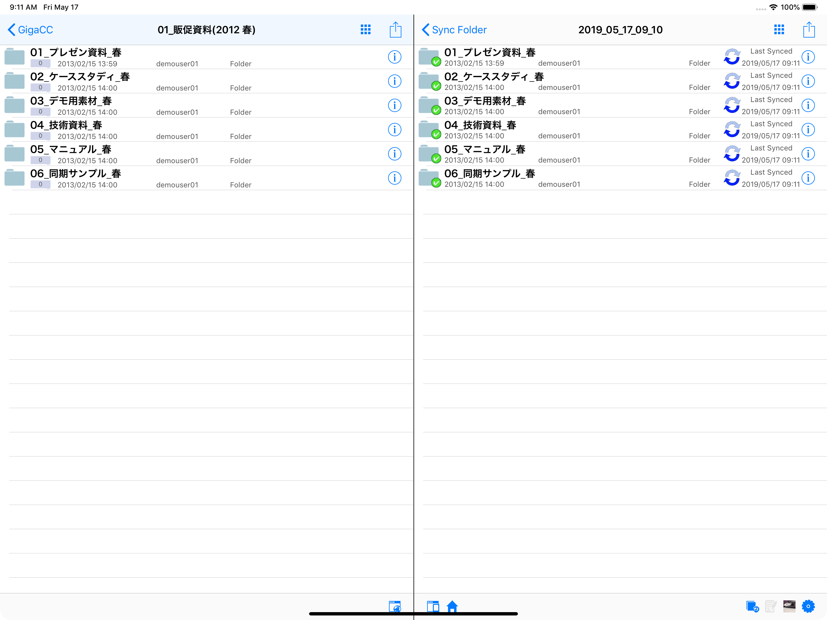This screenshot has width=827, height=620.
Task: Show info for 02_ケーススタディ_春 in the right pane
Action: 808,81
